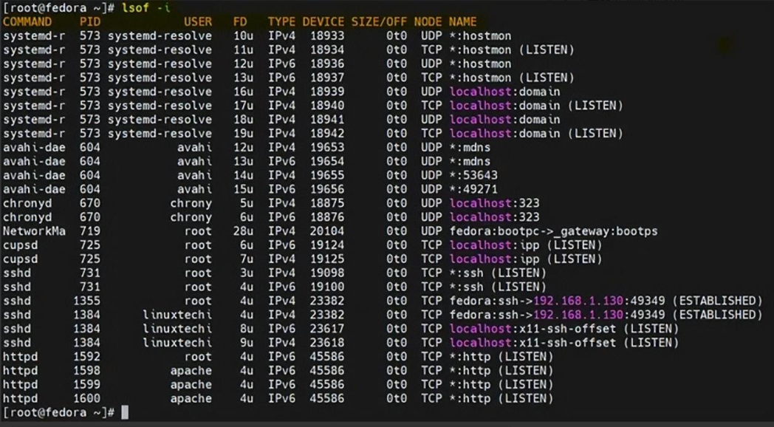Click device number 18942

327,133
